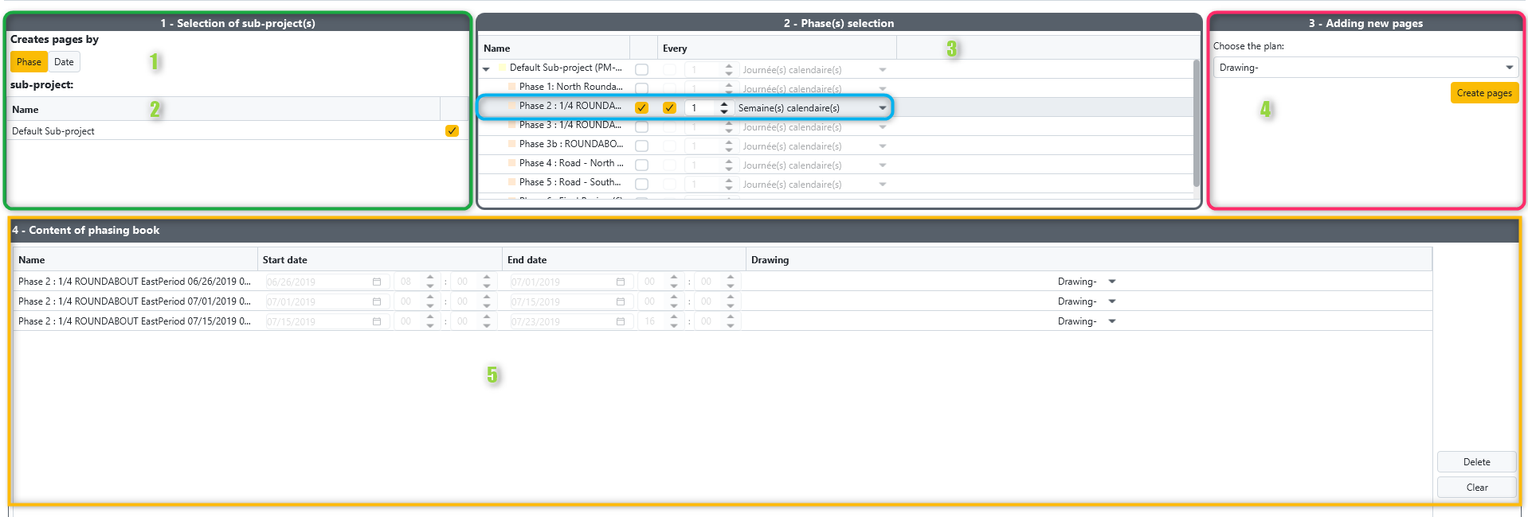Open calendar picker for 07/15/2019 start date
This screenshot has width=1528, height=517.
(377, 321)
